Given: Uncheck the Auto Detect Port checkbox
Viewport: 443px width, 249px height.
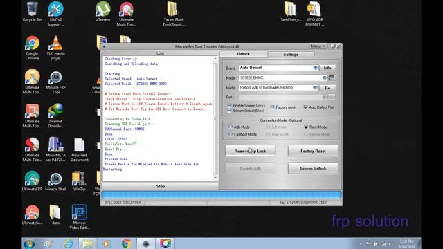Looking at the screenshot, I should pos(305,107).
